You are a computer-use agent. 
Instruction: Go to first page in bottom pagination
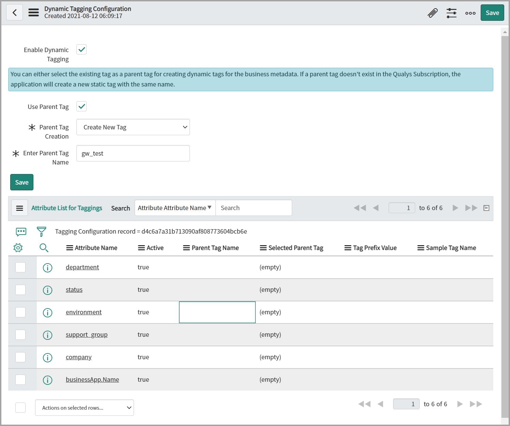pos(364,404)
